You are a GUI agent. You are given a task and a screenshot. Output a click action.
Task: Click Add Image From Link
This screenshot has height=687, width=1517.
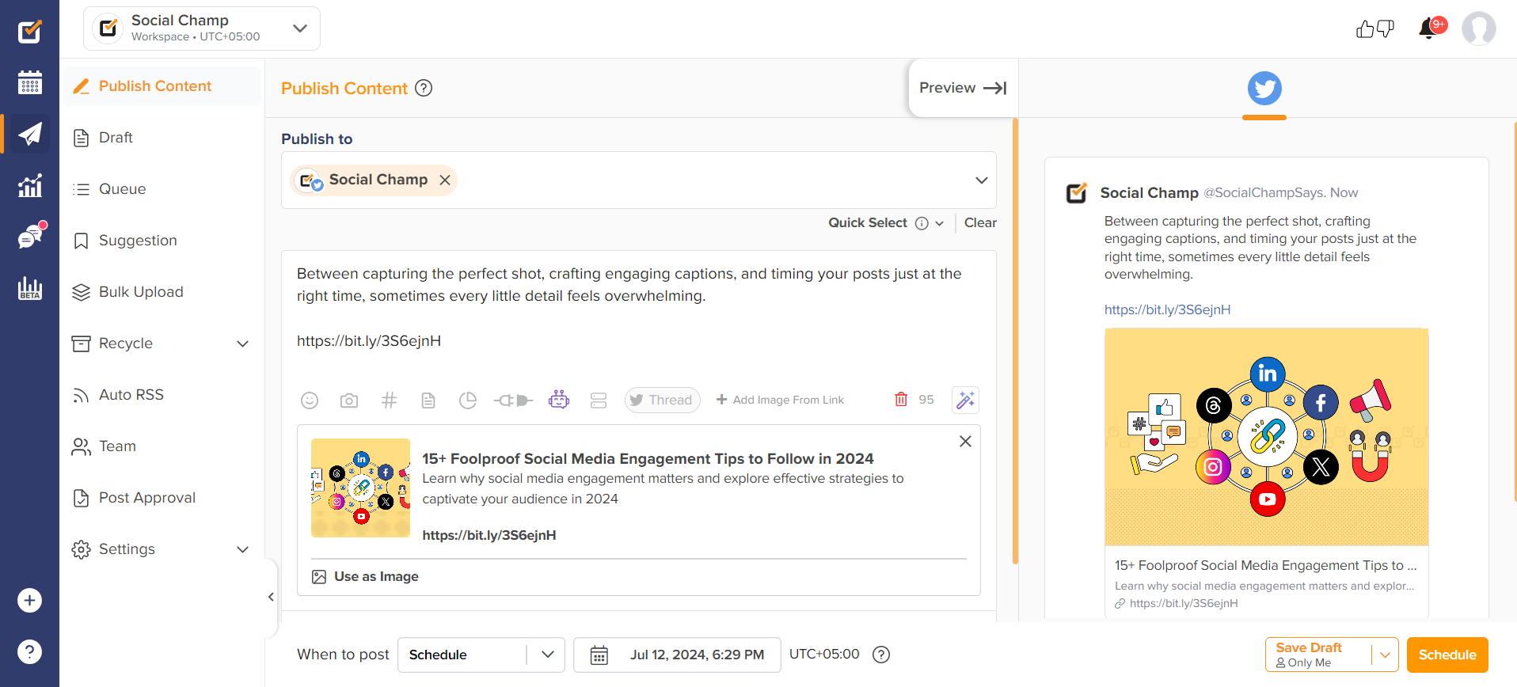click(780, 400)
